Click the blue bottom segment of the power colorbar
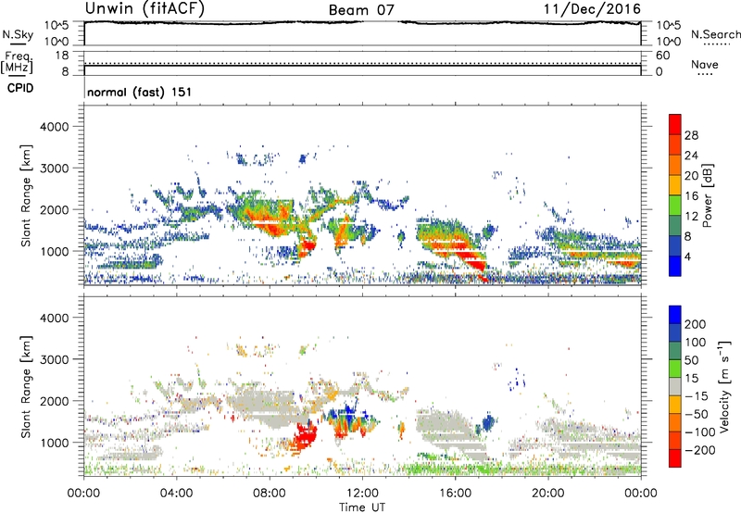741x513 pixels. (675, 266)
